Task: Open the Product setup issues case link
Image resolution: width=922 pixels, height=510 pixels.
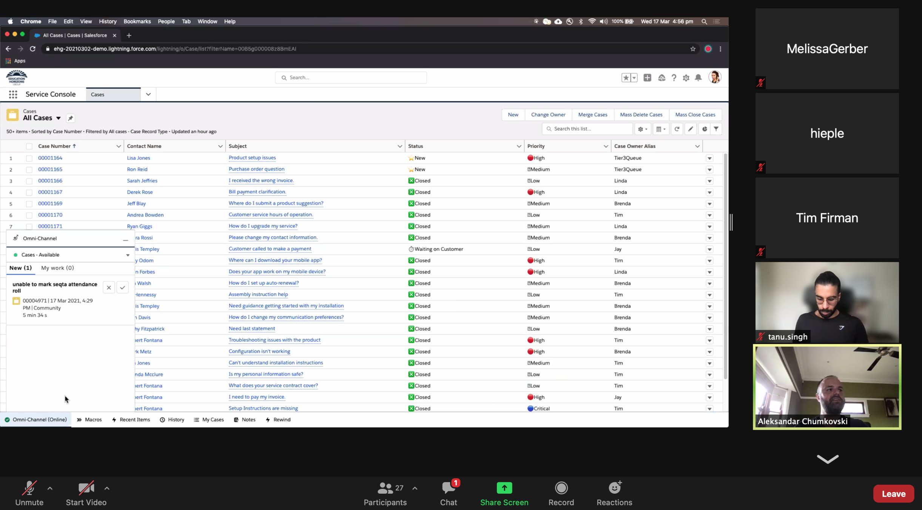Action: [x=252, y=158]
